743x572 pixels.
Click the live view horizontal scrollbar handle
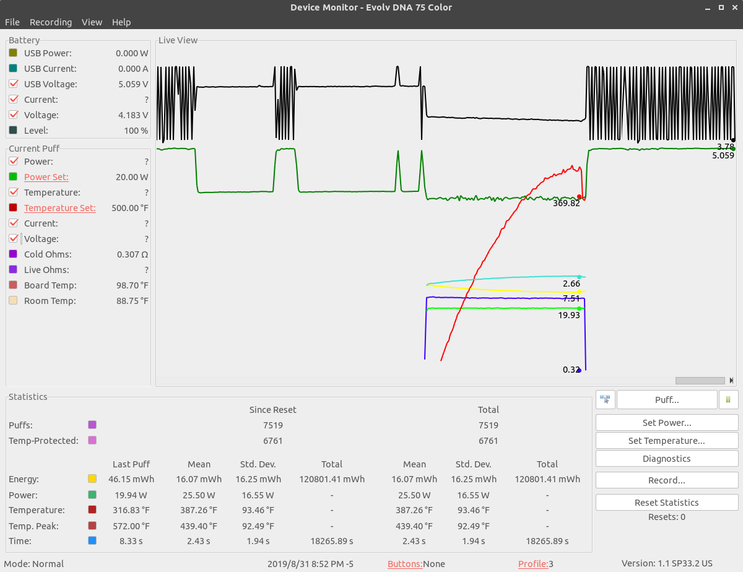[700, 381]
